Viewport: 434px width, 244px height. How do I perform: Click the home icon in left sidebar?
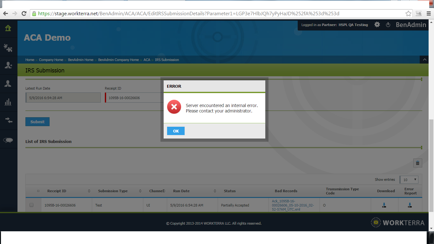tap(8, 28)
